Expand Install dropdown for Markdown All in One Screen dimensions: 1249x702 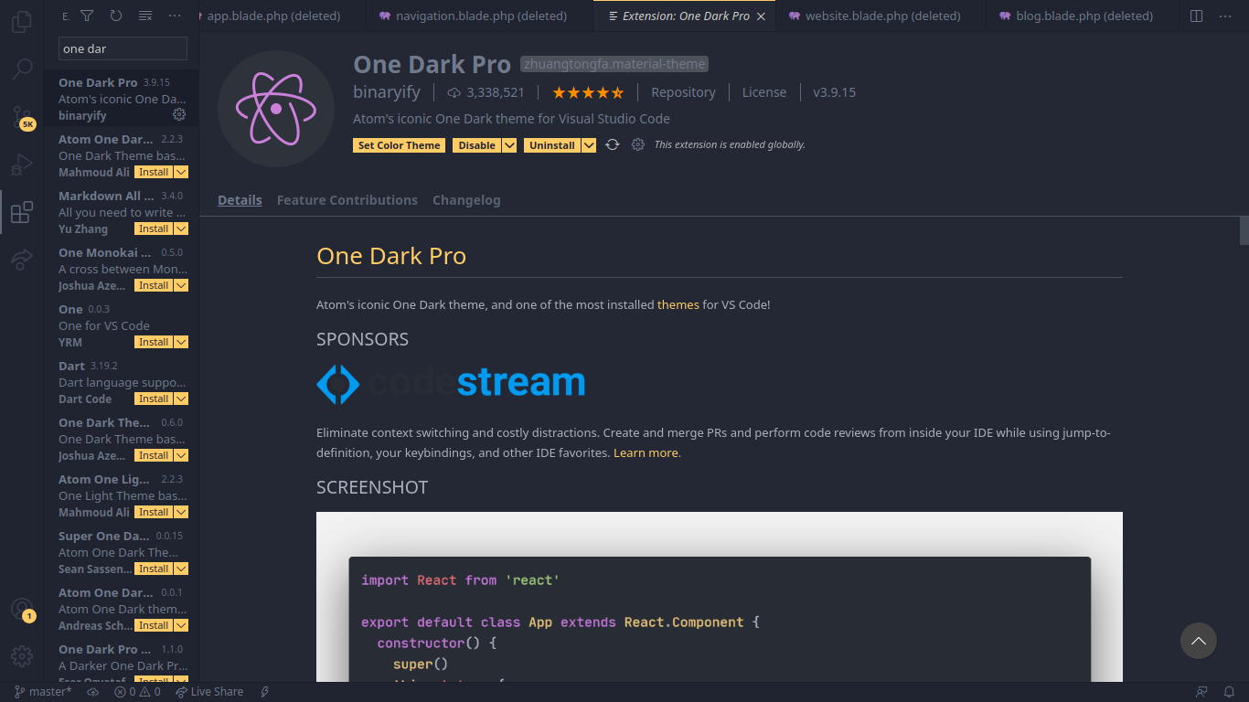pos(181,229)
